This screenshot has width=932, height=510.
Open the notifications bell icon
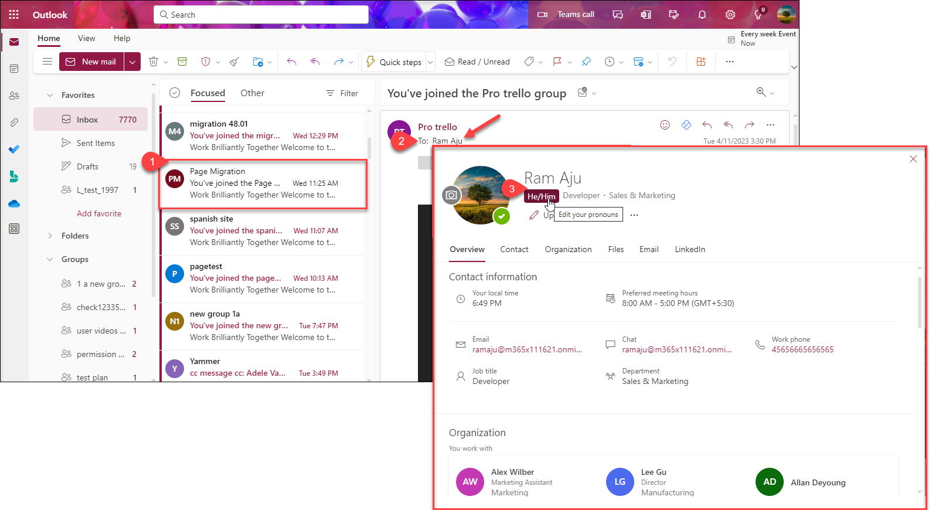pos(702,15)
